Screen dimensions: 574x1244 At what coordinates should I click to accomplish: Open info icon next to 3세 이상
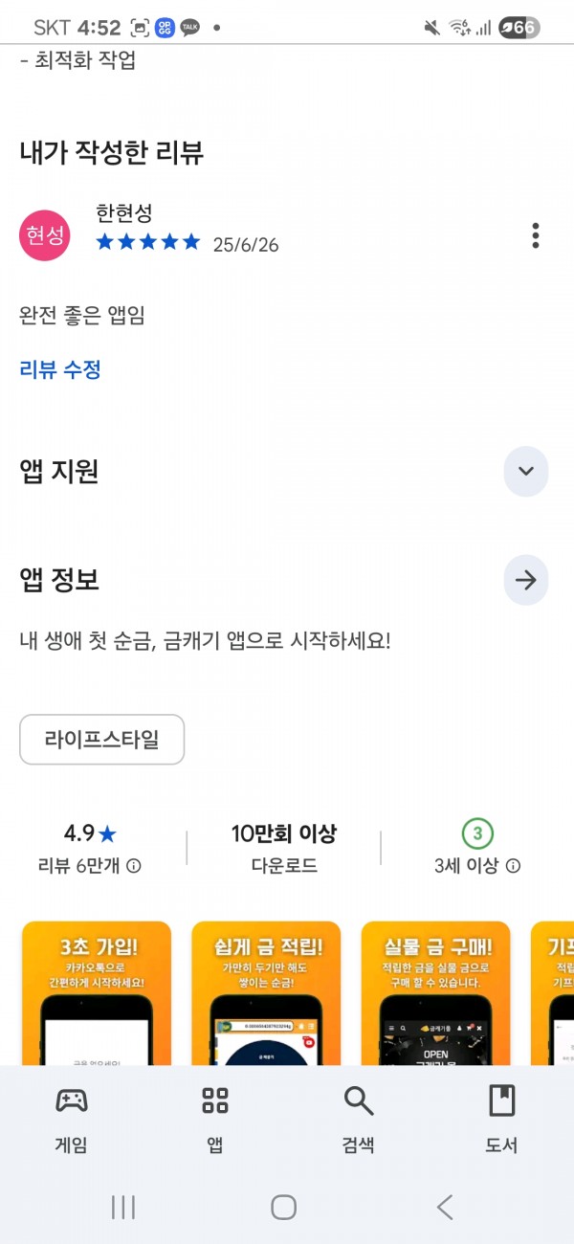513,866
